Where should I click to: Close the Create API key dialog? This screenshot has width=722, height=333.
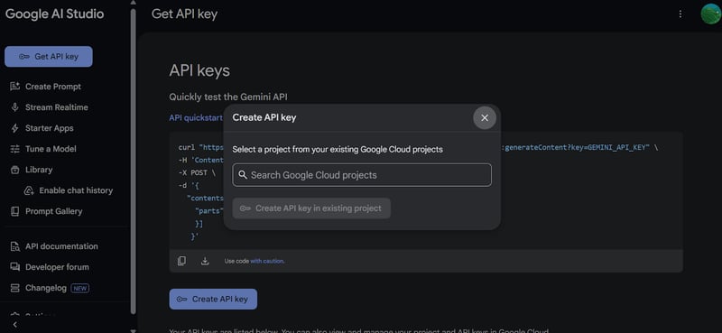(x=485, y=118)
